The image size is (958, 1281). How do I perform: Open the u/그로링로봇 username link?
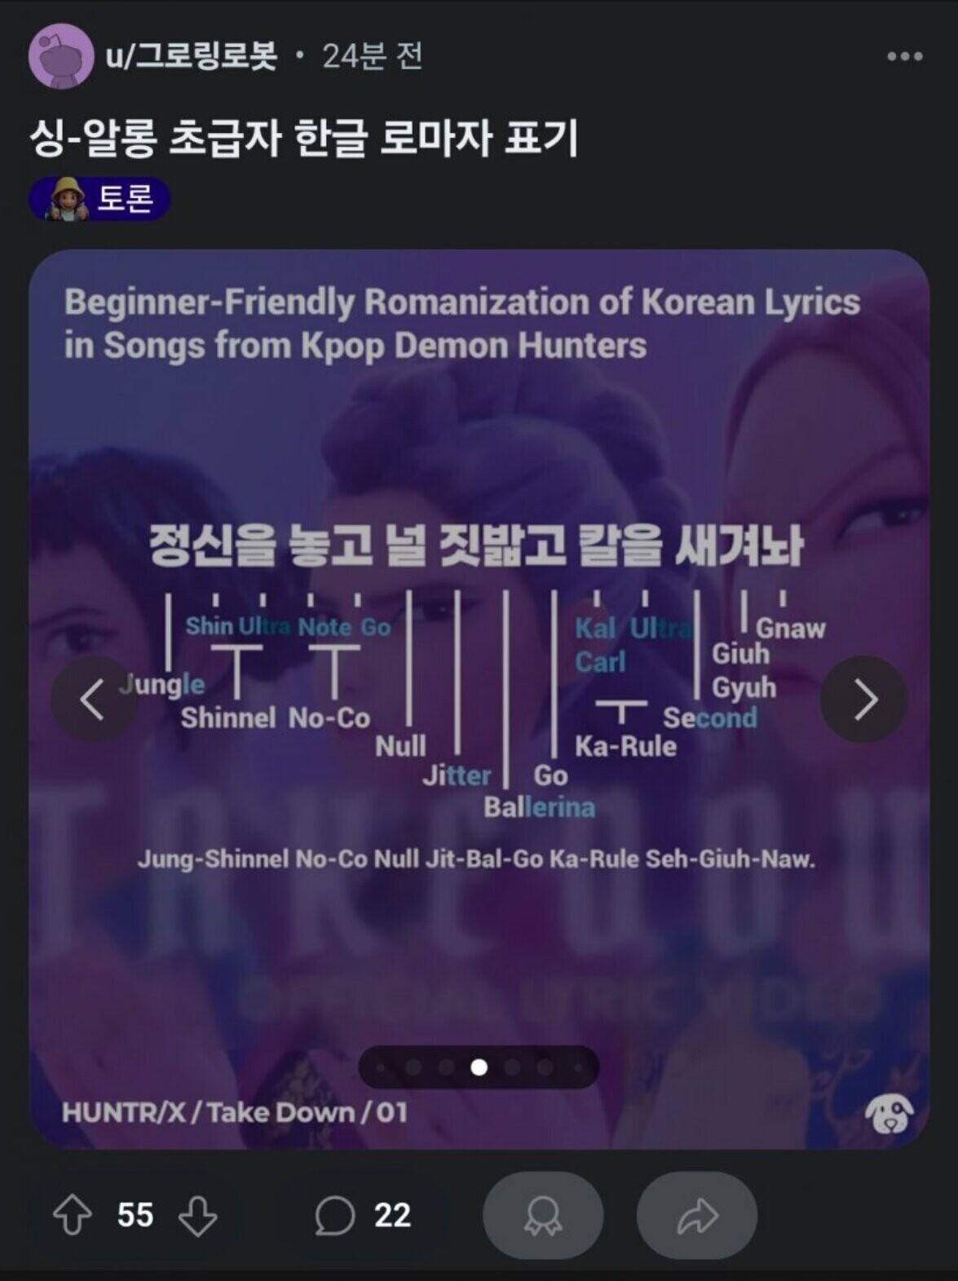[x=191, y=56]
